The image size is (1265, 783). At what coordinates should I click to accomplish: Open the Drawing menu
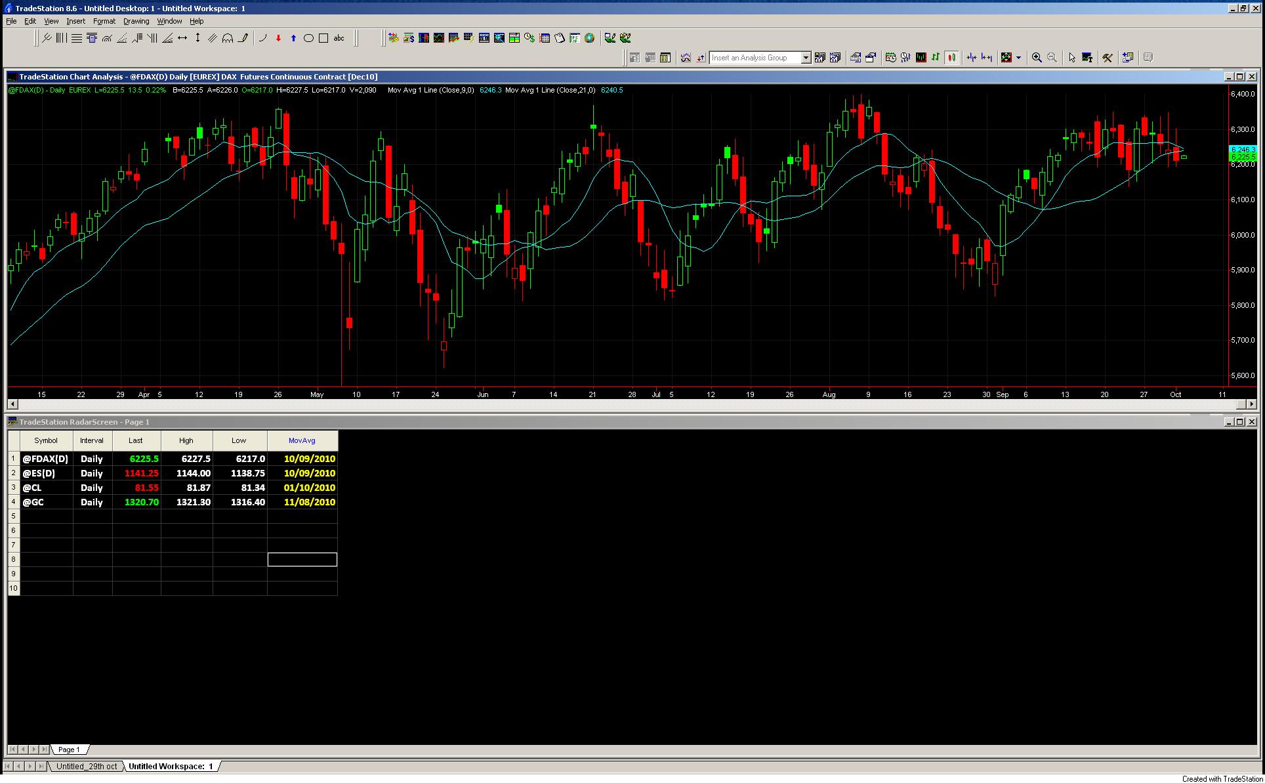[x=136, y=20]
